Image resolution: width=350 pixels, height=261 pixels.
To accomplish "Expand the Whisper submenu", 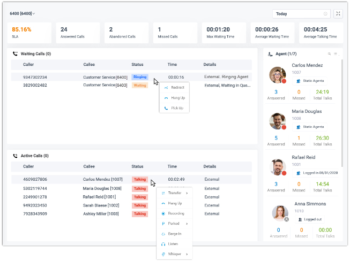I will coord(187,254).
